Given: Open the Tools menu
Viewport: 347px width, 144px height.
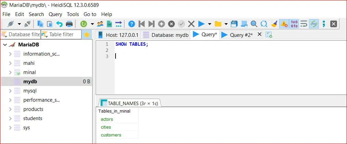Looking at the screenshot, I should (73, 14).
